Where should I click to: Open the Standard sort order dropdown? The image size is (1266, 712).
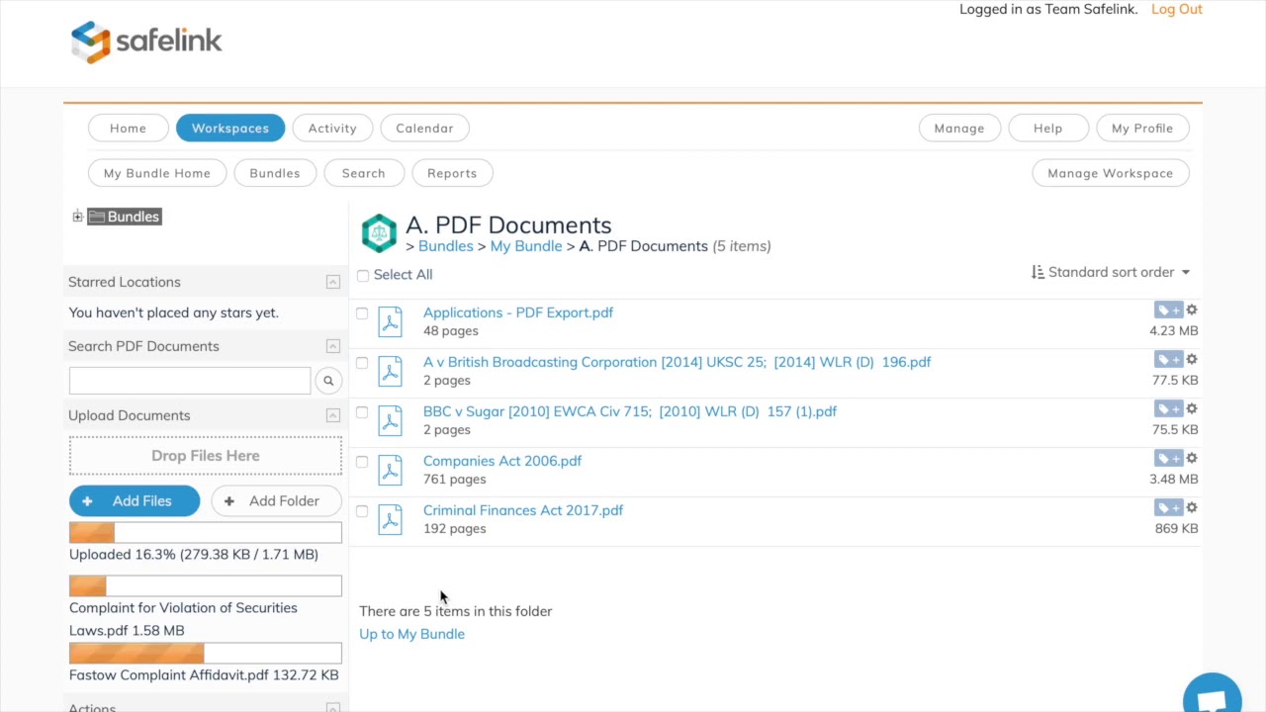tap(1111, 272)
